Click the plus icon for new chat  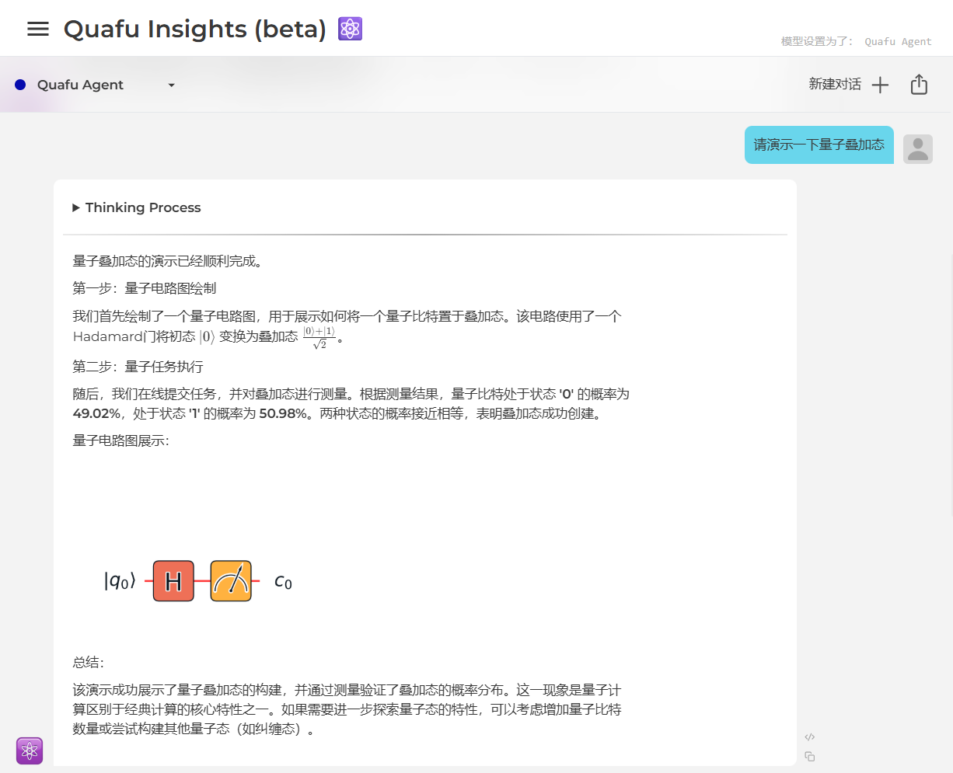tap(880, 85)
